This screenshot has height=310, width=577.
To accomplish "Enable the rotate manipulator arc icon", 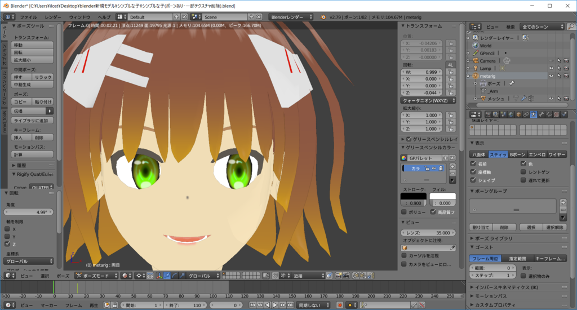I will 175,276.
